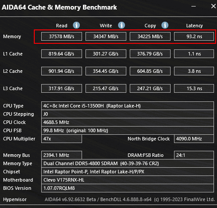217x208 pixels.
Task: Select the L1 Cache read 819.64 GB/s value
Action: point(62,54)
